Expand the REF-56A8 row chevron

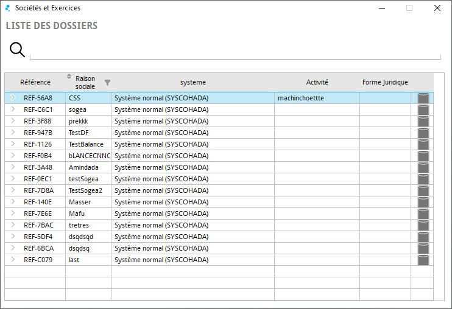click(x=13, y=98)
